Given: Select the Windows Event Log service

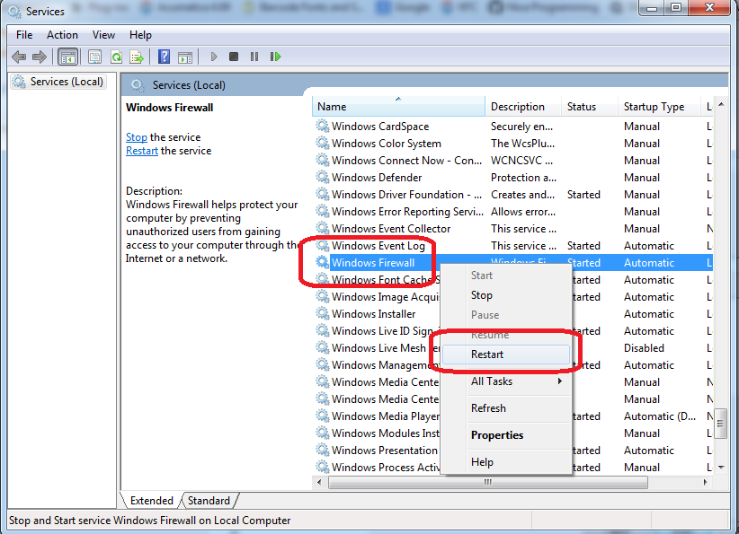Looking at the screenshot, I should tap(513, 245).
